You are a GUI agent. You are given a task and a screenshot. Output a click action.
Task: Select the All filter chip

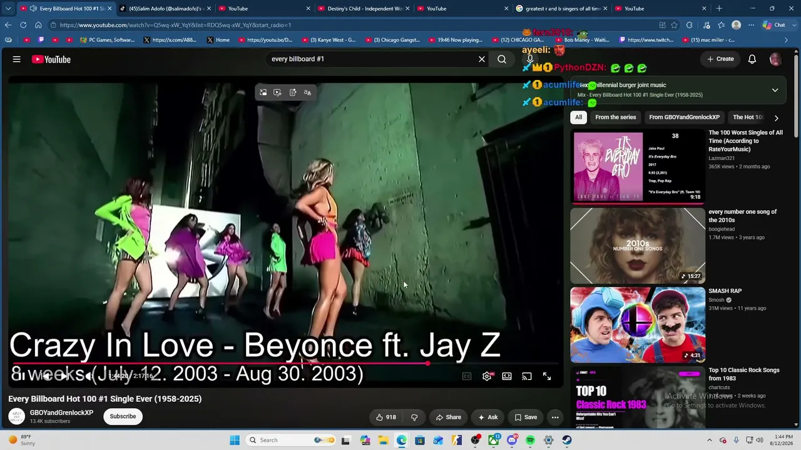(578, 117)
